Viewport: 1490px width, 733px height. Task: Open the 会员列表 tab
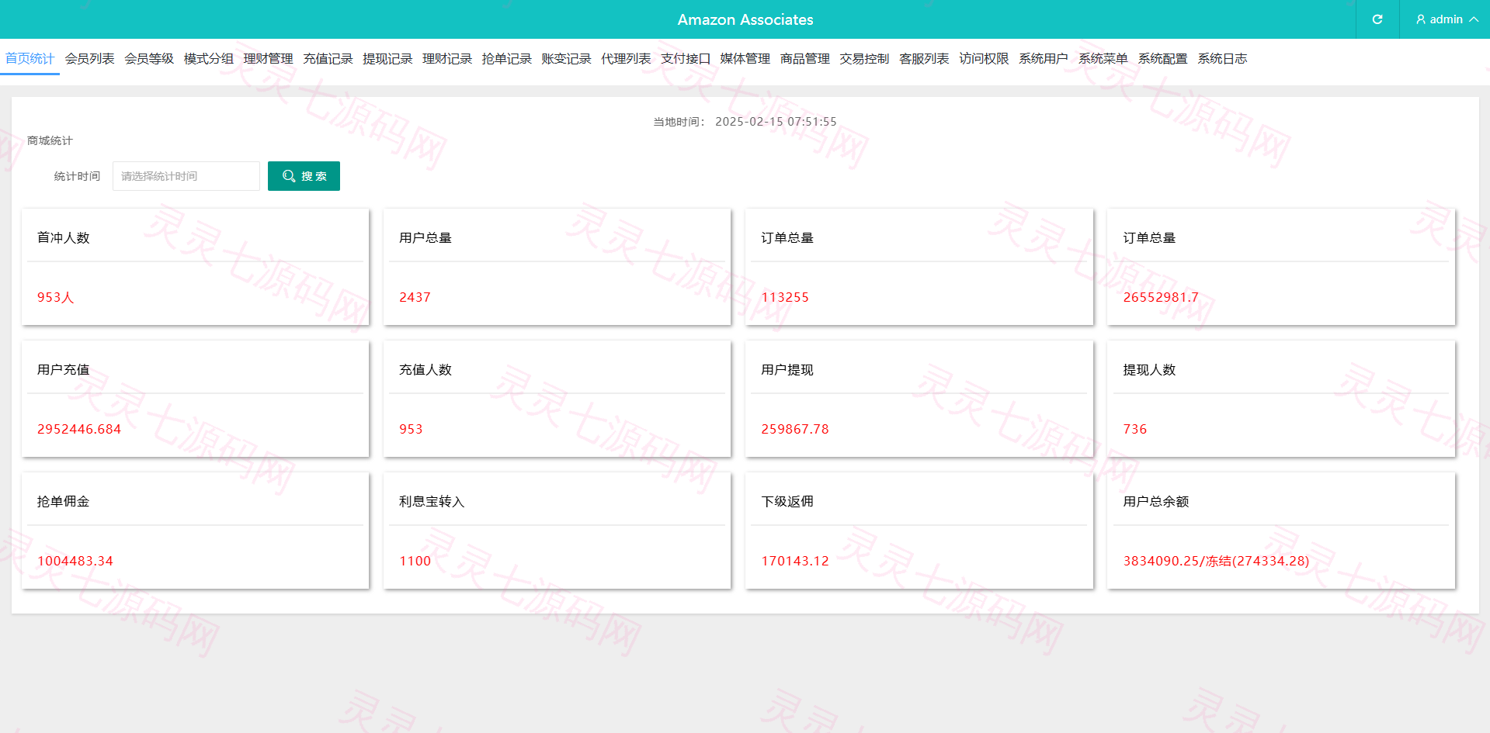89,58
